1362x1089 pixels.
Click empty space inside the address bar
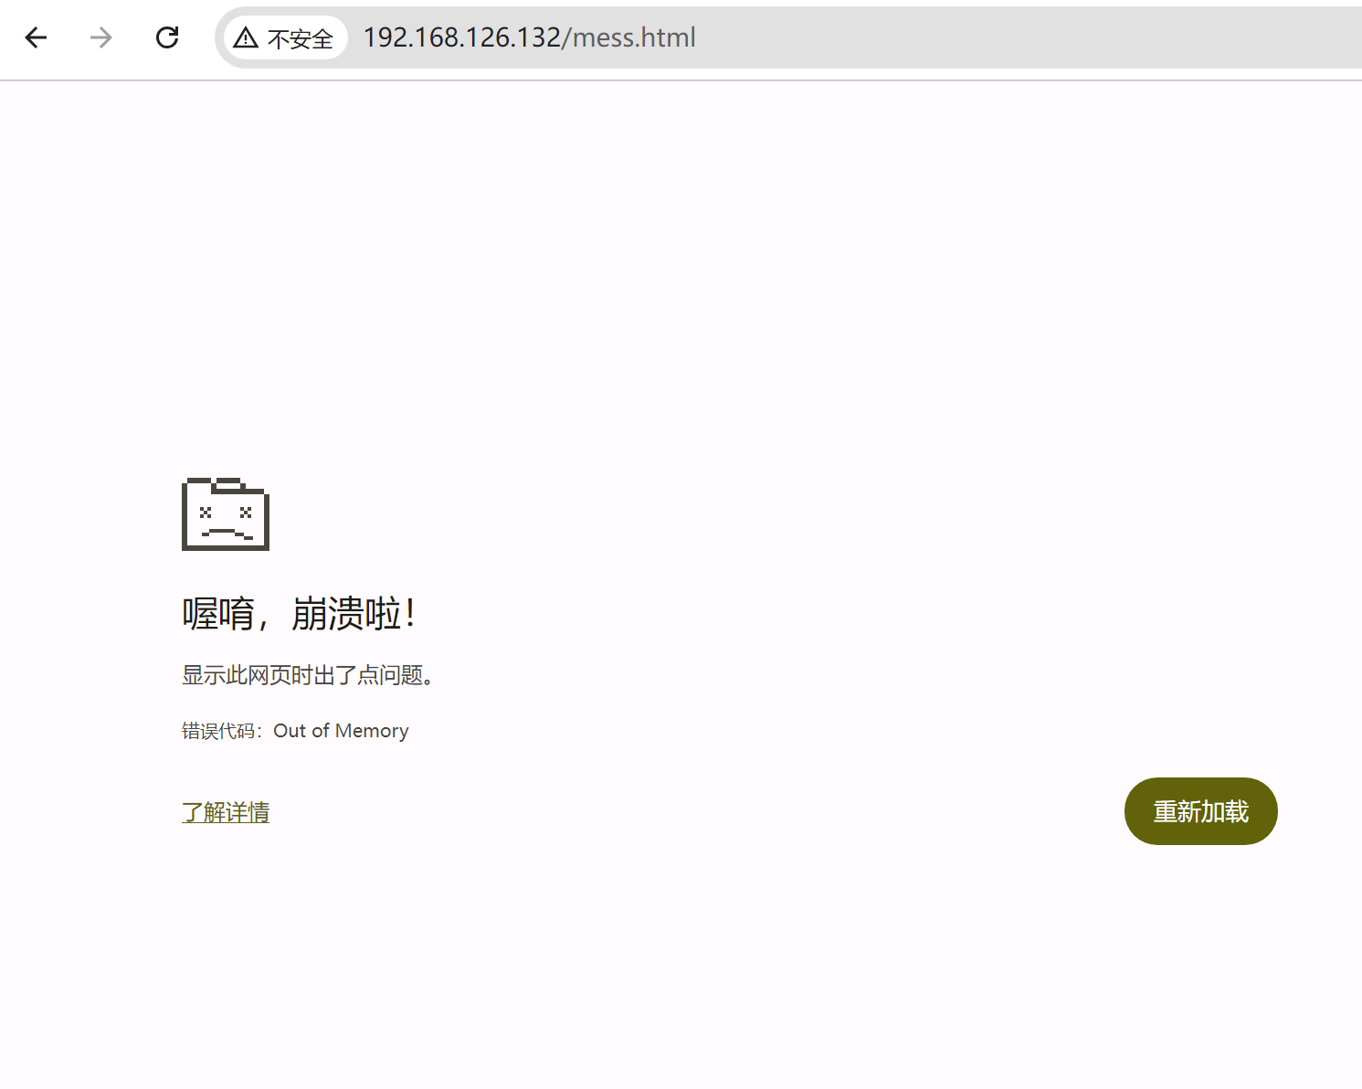pyautogui.click(x=1005, y=37)
